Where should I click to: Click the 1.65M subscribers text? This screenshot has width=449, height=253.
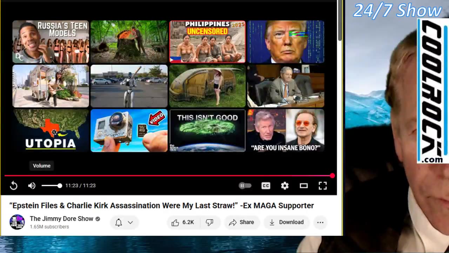(49, 227)
